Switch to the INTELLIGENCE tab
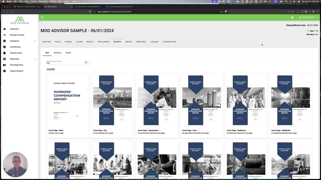This screenshot has width=321, height=180. (x=104, y=42)
